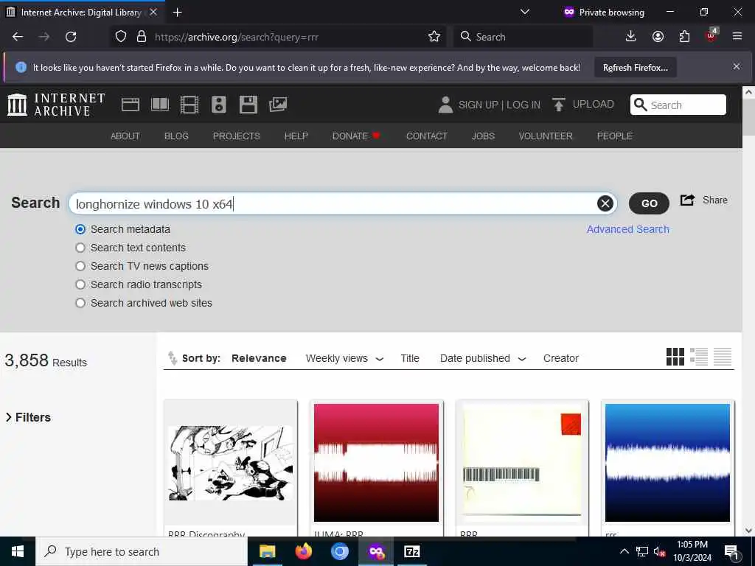
Task: Open the CONTACT menu item
Action: pyautogui.click(x=427, y=136)
